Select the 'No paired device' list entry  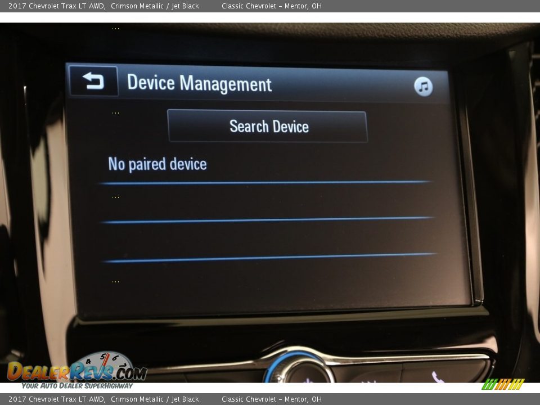click(157, 164)
